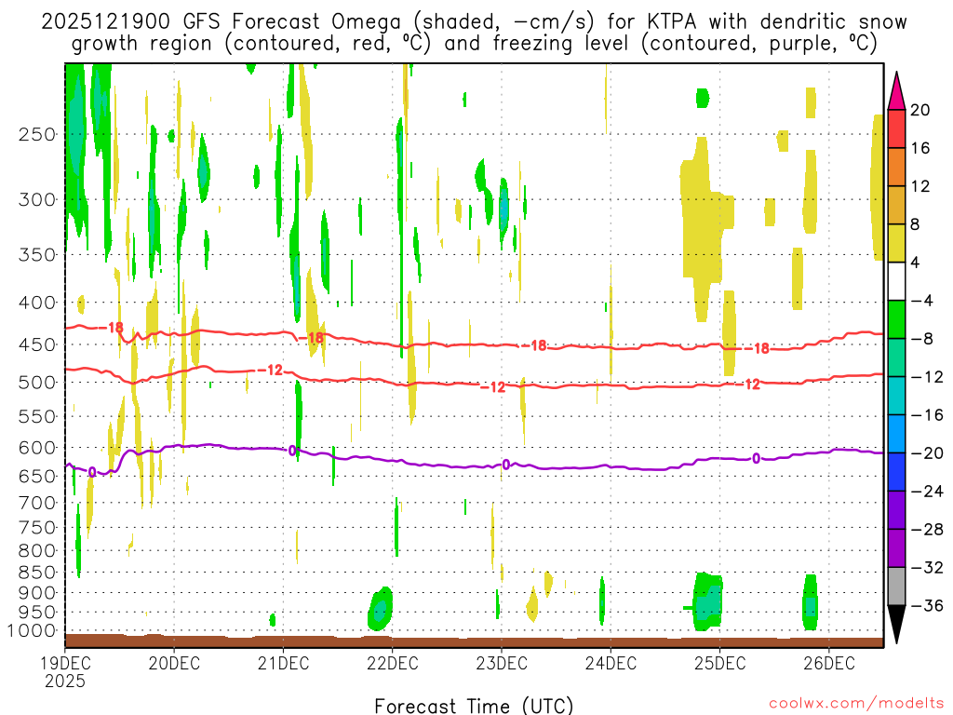The image size is (953, 715).
Task: Click the 21DEC date label
Action: click(x=283, y=663)
